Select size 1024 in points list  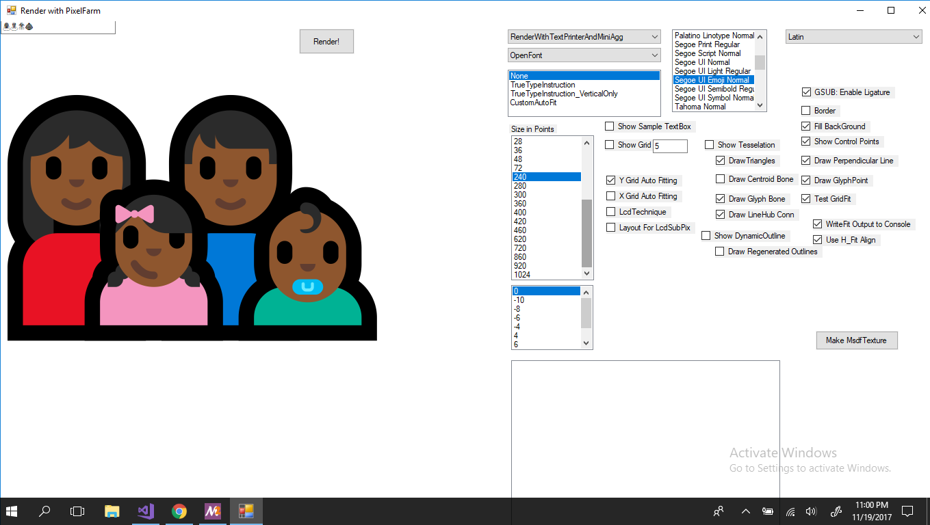pyautogui.click(x=547, y=275)
